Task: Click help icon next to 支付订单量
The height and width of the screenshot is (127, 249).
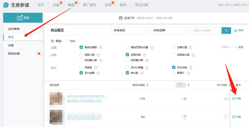Action: [x=147, y=68]
